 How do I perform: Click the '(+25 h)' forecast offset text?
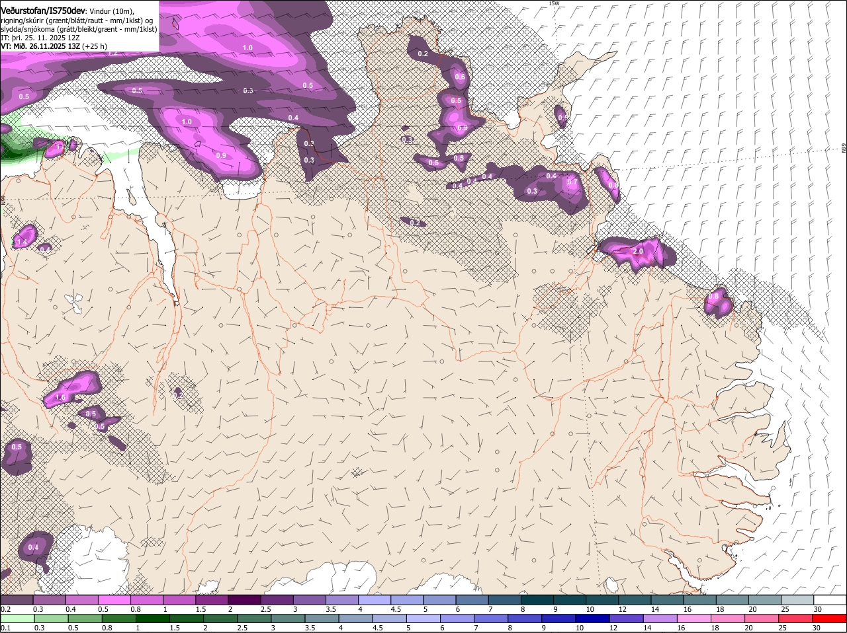pos(95,46)
